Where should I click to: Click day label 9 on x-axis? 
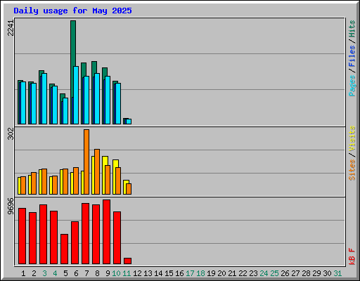click(108, 273)
